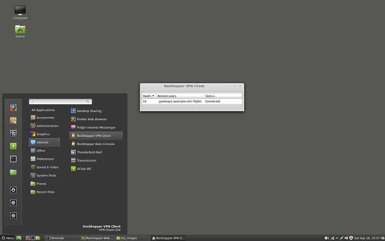Choose the System Tools category
The image size is (385, 241).
click(46, 175)
